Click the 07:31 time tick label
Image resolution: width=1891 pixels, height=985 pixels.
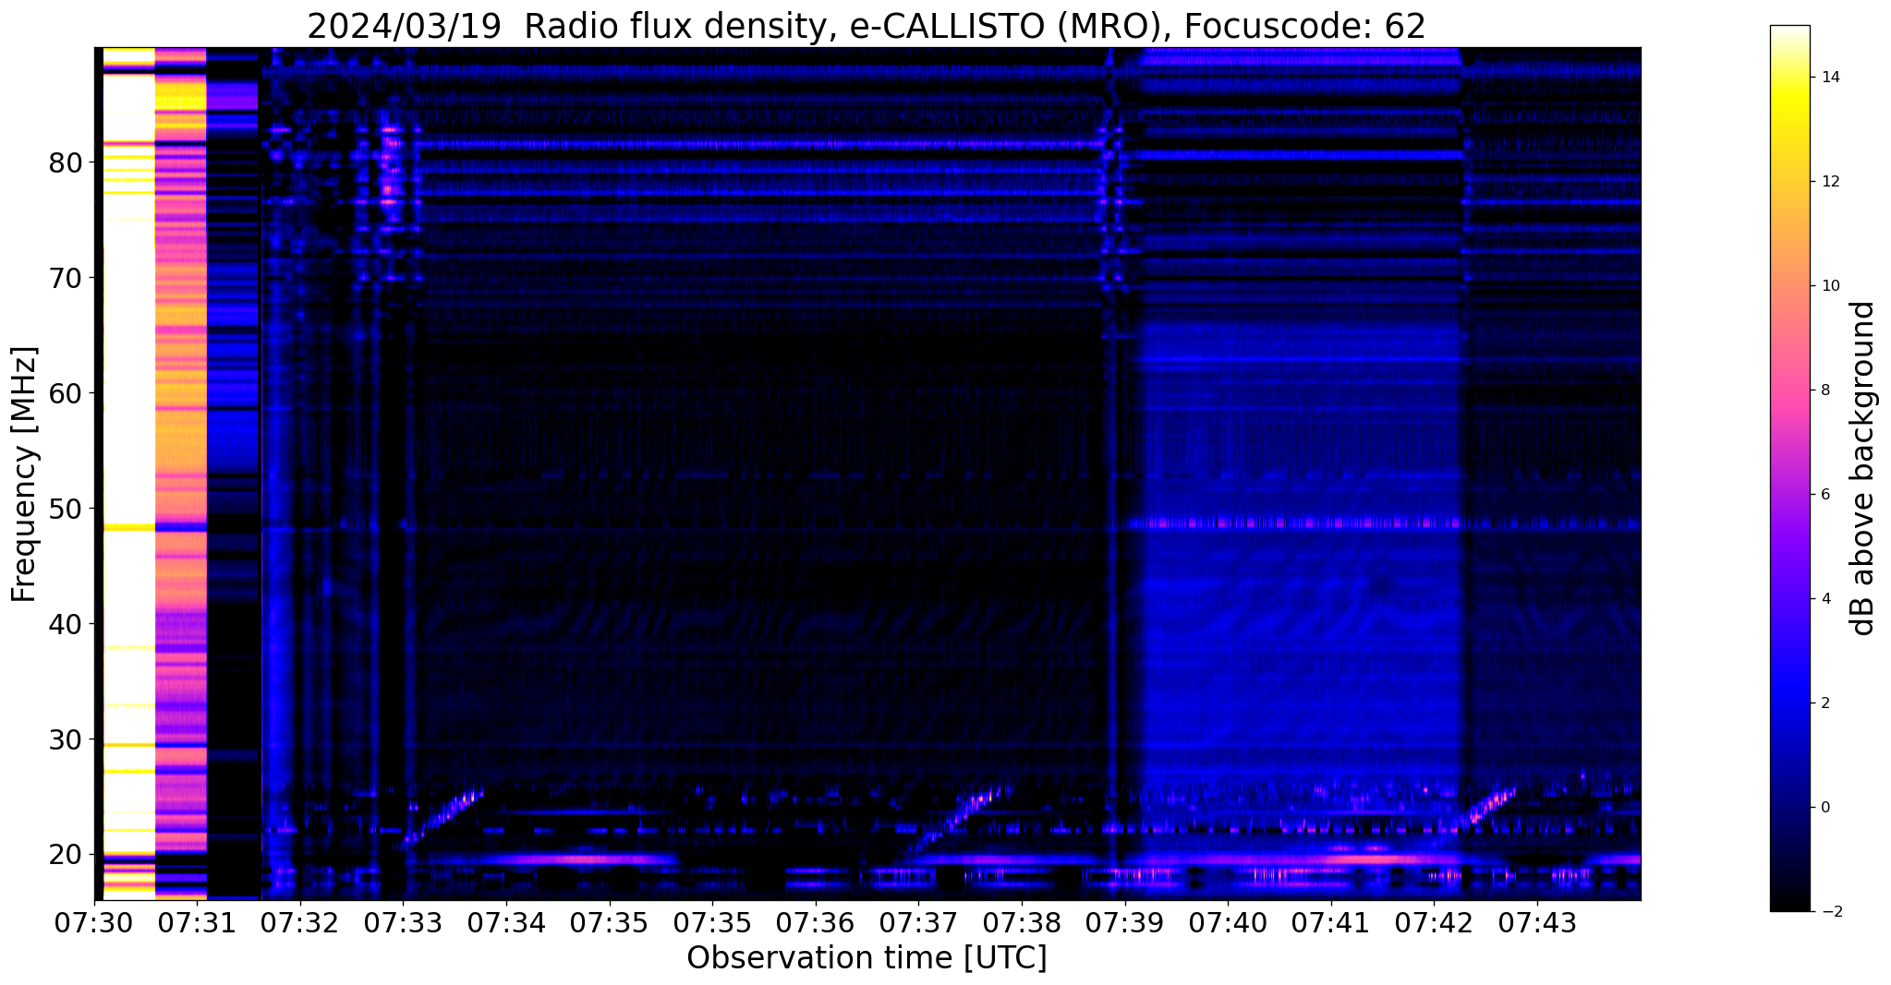197,923
